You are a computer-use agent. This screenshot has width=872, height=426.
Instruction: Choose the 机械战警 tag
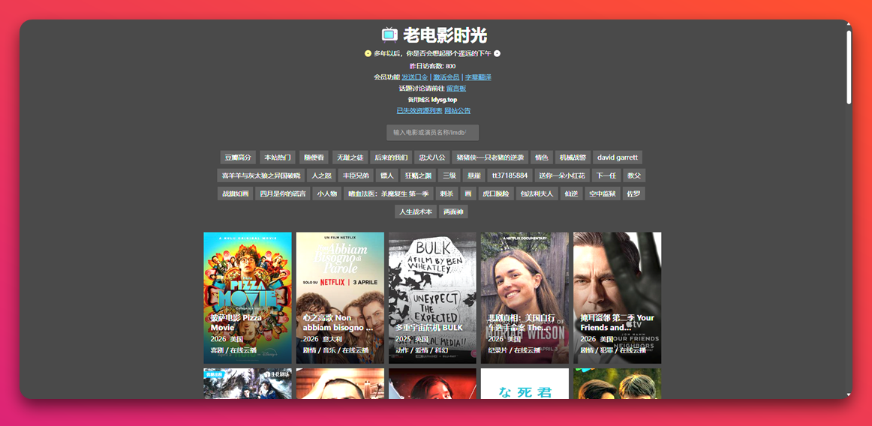[x=571, y=157]
